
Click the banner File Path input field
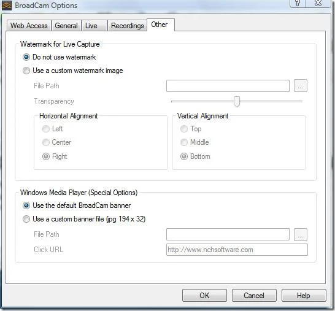228,234
